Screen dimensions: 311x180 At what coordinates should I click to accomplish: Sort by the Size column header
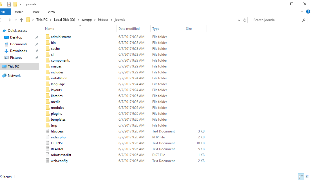pos(189,28)
